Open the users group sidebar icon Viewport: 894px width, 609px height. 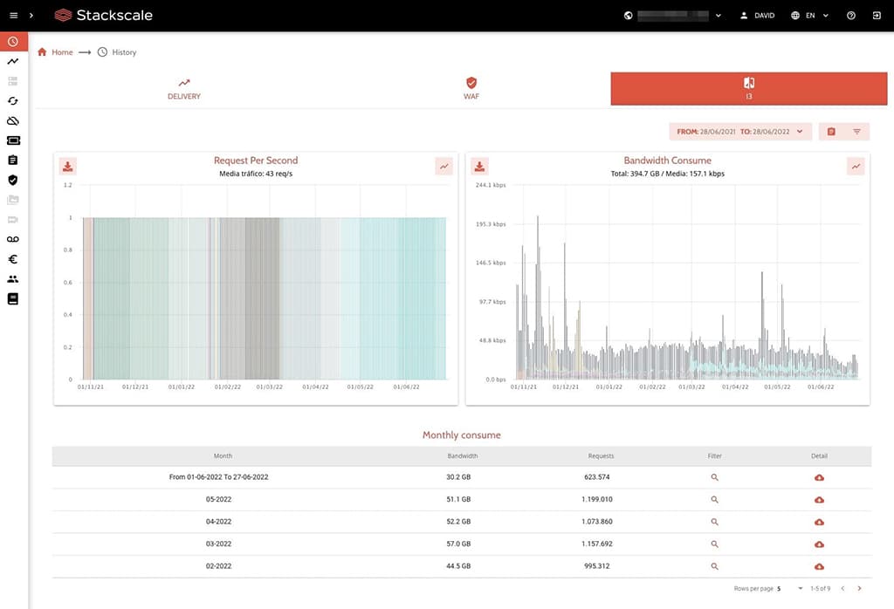[x=13, y=279]
